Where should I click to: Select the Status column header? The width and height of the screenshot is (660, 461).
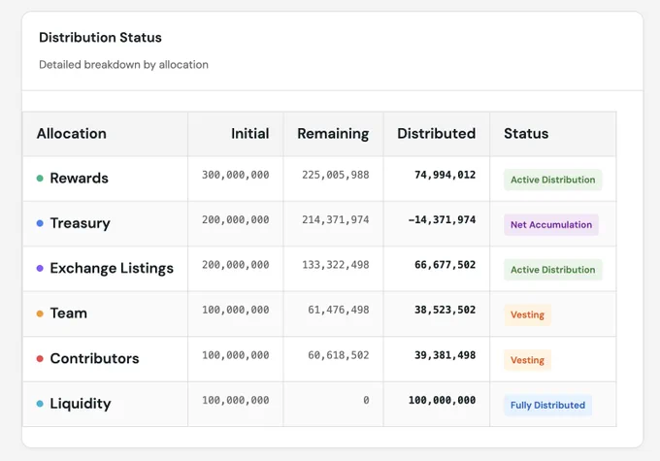(526, 134)
